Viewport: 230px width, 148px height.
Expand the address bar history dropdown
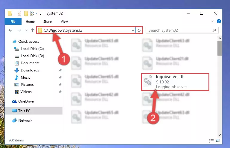(133, 30)
